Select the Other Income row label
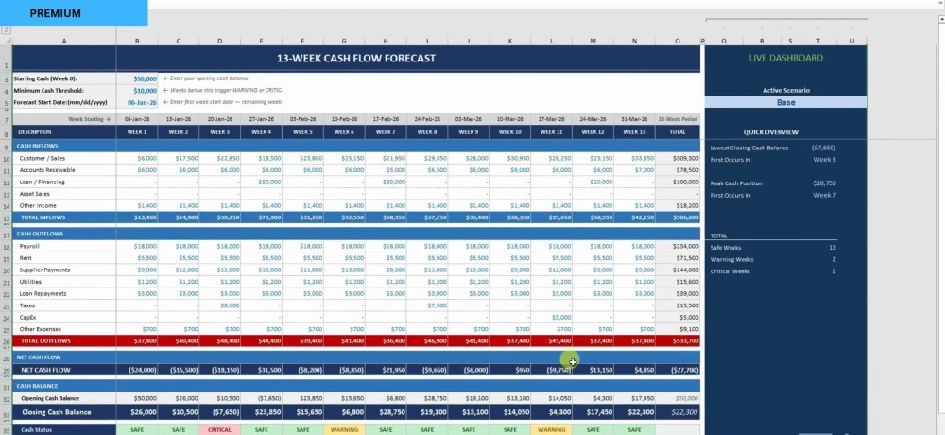Screen dimensions: 945x435 coord(64,206)
